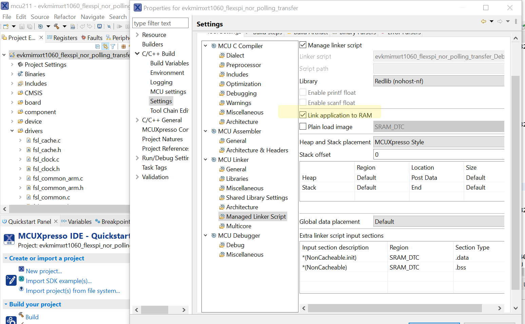Click the New project X icon in Quickstart
Viewport: 525px width, 324px height.
pos(21,269)
